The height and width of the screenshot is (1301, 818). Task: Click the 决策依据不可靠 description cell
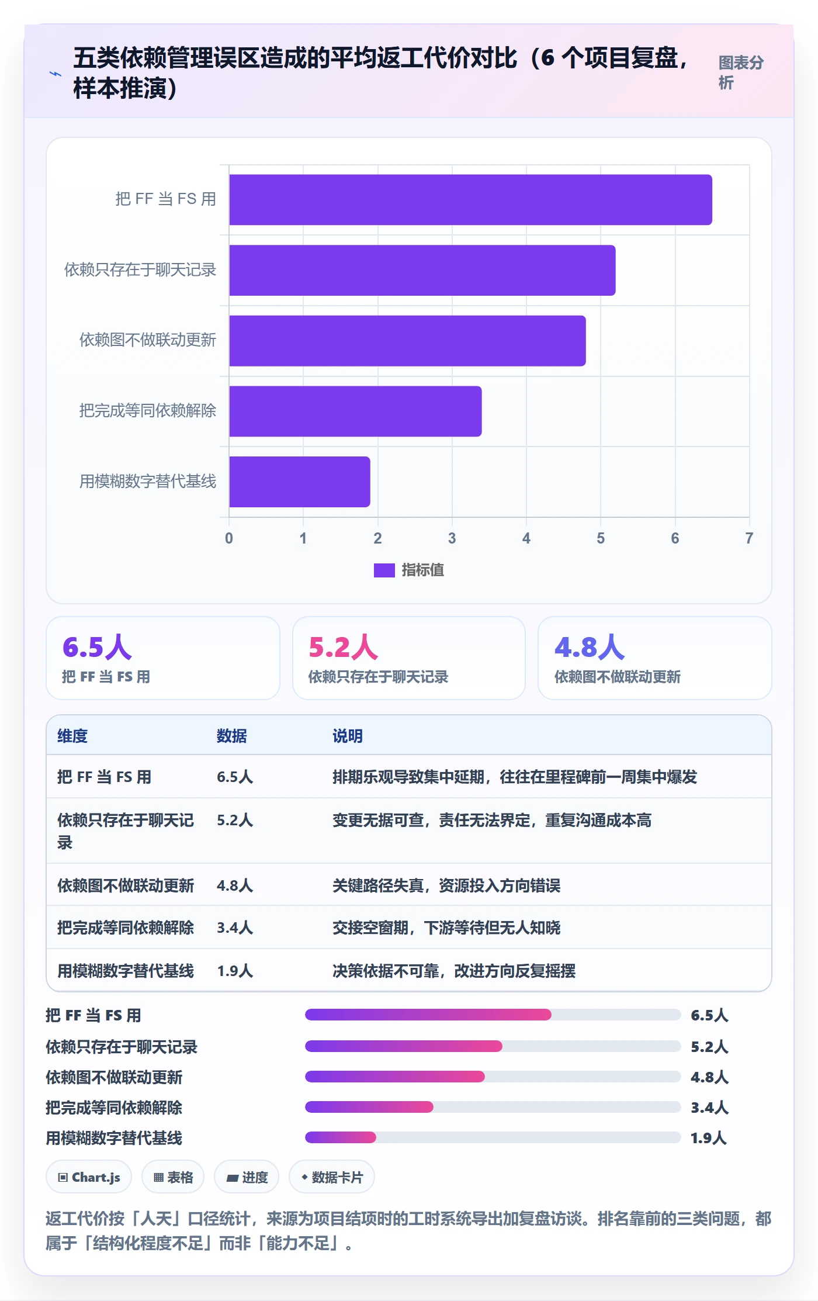coord(454,971)
